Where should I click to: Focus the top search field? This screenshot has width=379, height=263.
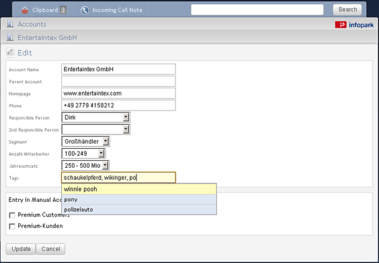pos(257,9)
